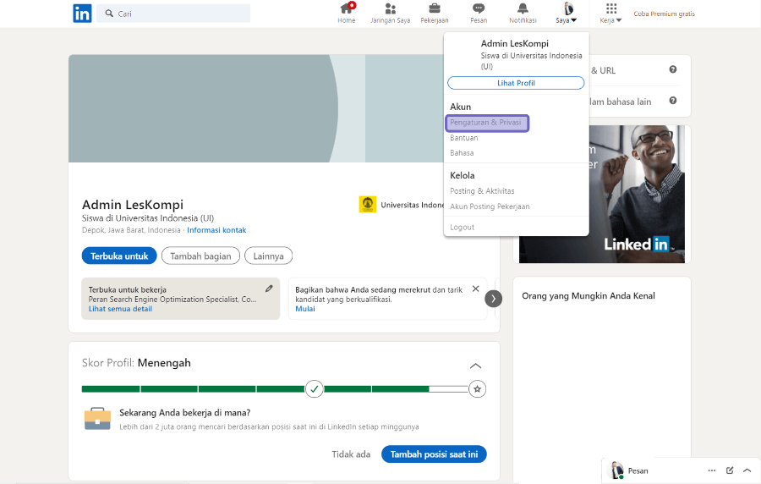The height and width of the screenshot is (484, 761).
Task: Select Bantuan from the account menu
Action: pos(464,138)
